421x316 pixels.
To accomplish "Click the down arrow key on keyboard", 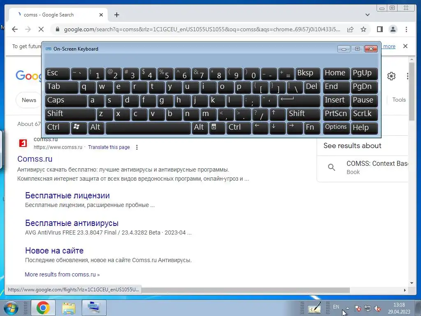I will click(277, 128).
